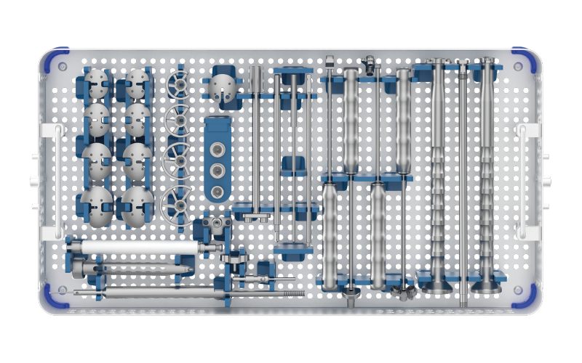Select the rightmost long ribbed impactor handle
Image resolution: width=582 pixels, height=363 pixels.
point(486,175)
